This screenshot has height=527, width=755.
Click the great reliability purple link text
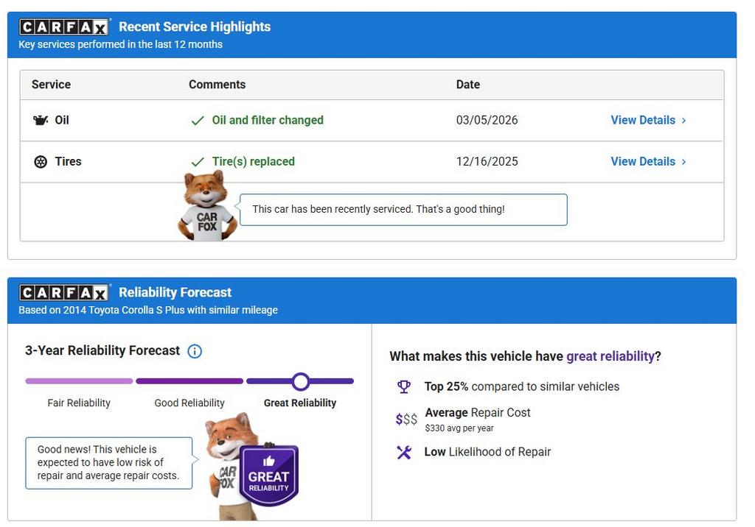pos(610,356)
